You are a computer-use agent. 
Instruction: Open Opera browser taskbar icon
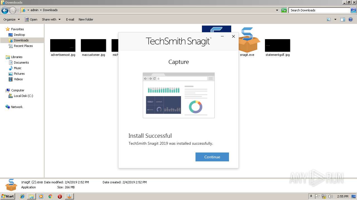(60, 196)
